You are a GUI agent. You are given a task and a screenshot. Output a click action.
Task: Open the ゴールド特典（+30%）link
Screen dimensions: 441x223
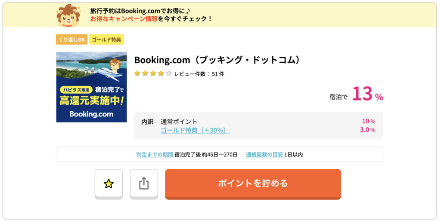195,130
